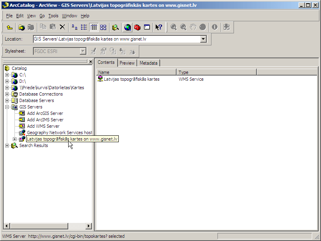Click the Create/Update Metadata icon
Viewport: 321px width, 241px height.
(113, 51)
